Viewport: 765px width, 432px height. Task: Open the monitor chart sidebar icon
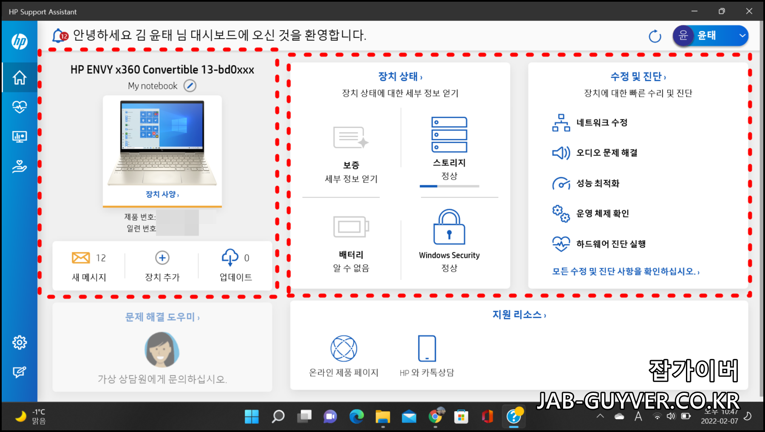coord(20,136)
